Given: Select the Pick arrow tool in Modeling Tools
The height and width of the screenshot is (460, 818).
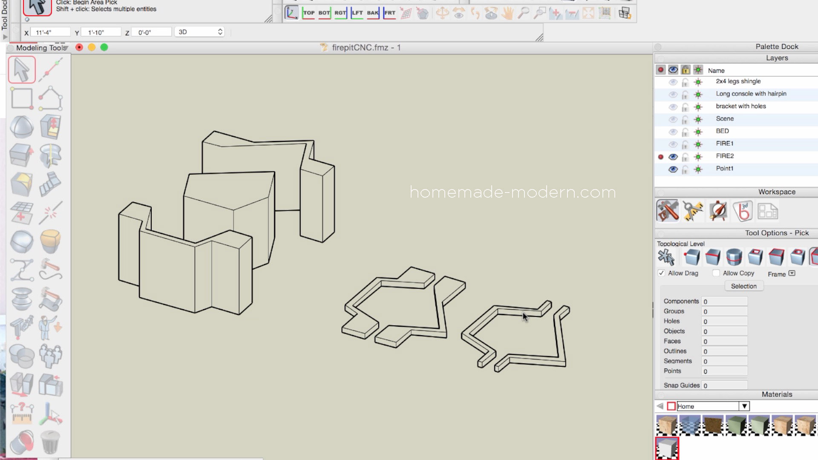Looking at the screenshot, I should point(21,70).
